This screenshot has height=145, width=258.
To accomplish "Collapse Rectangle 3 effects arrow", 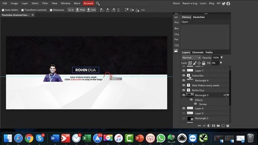I will pos(228,95).
